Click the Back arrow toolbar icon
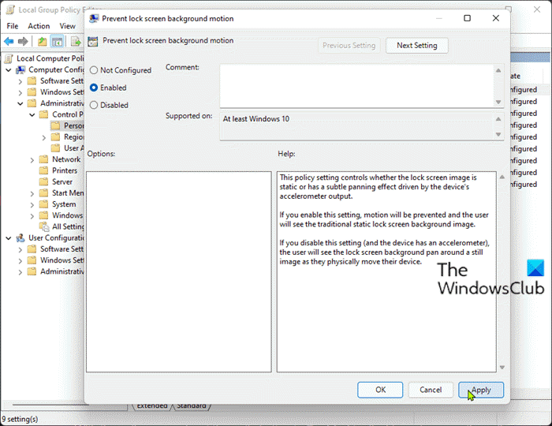 [9, 42]
